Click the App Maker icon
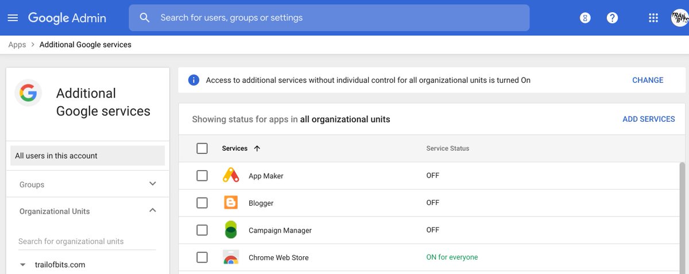 (x=231, y=176)
